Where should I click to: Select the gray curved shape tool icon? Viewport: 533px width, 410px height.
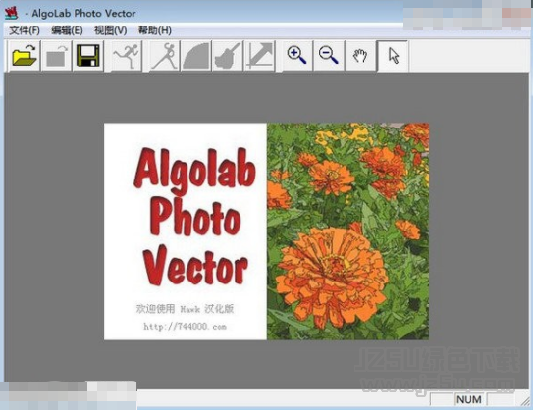pyautogui.click(x=196, y=55)
